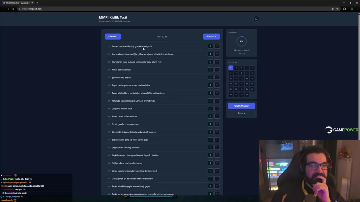Open page 24 in Sayfalar grid
This screenshot has height=202, width=360.
tap(247, 89)
